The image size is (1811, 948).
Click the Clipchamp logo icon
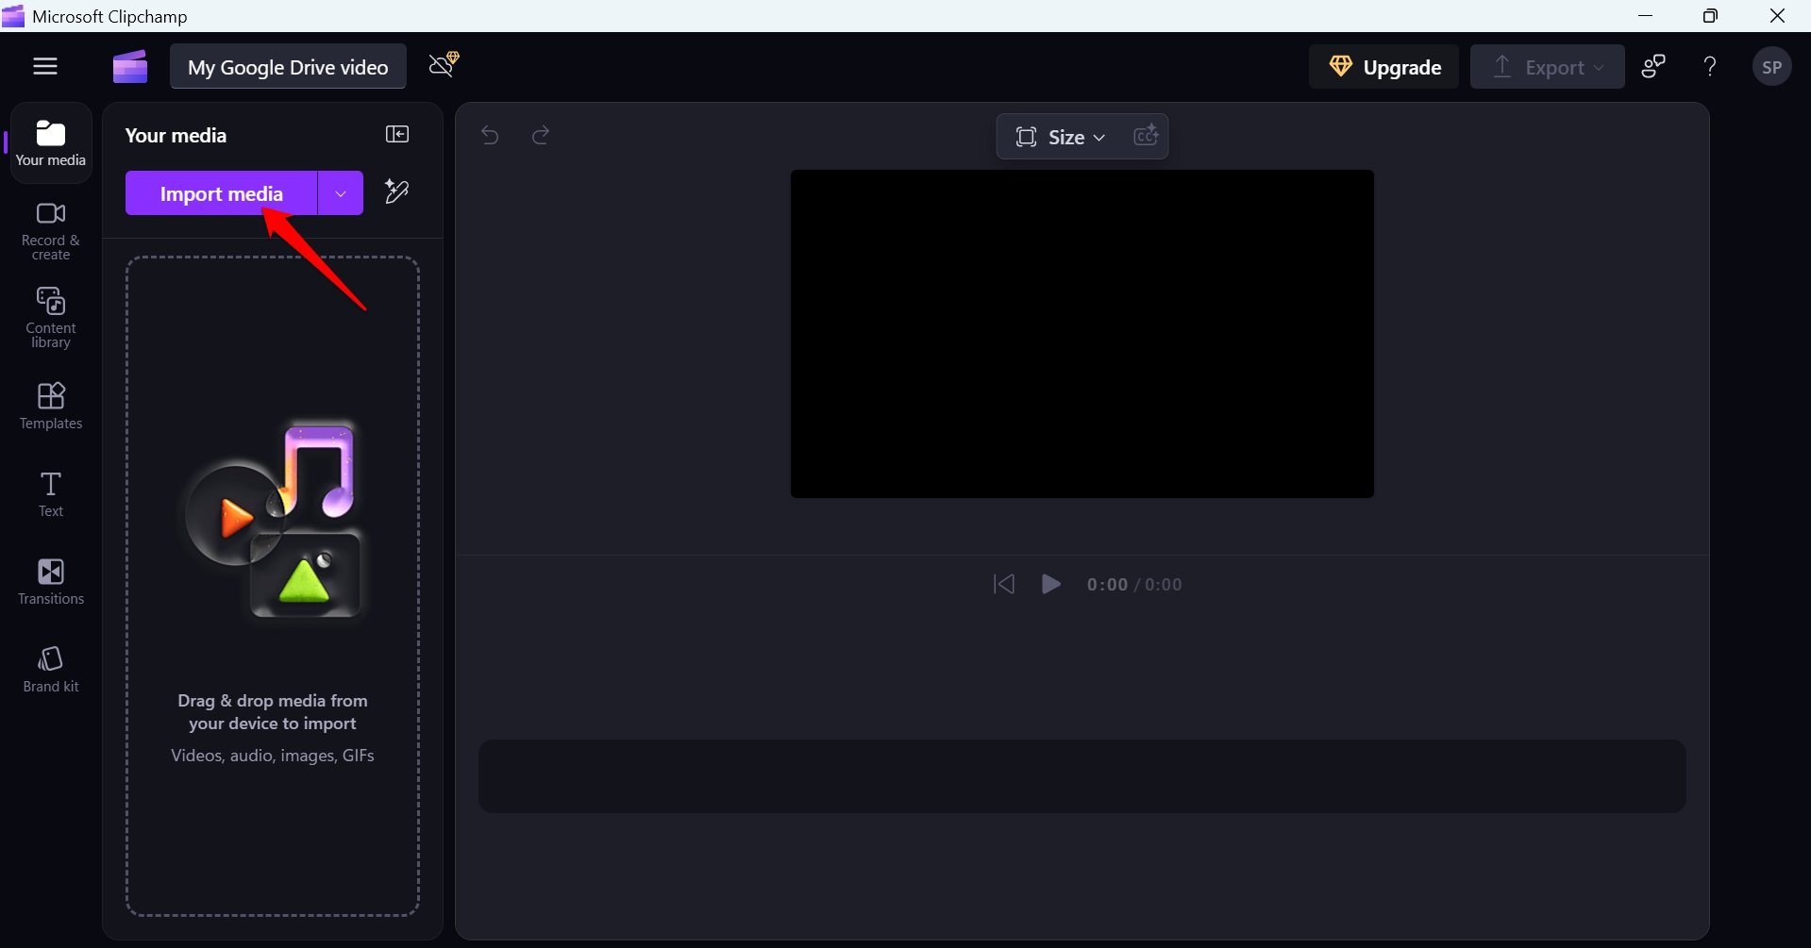pos(130,66)
